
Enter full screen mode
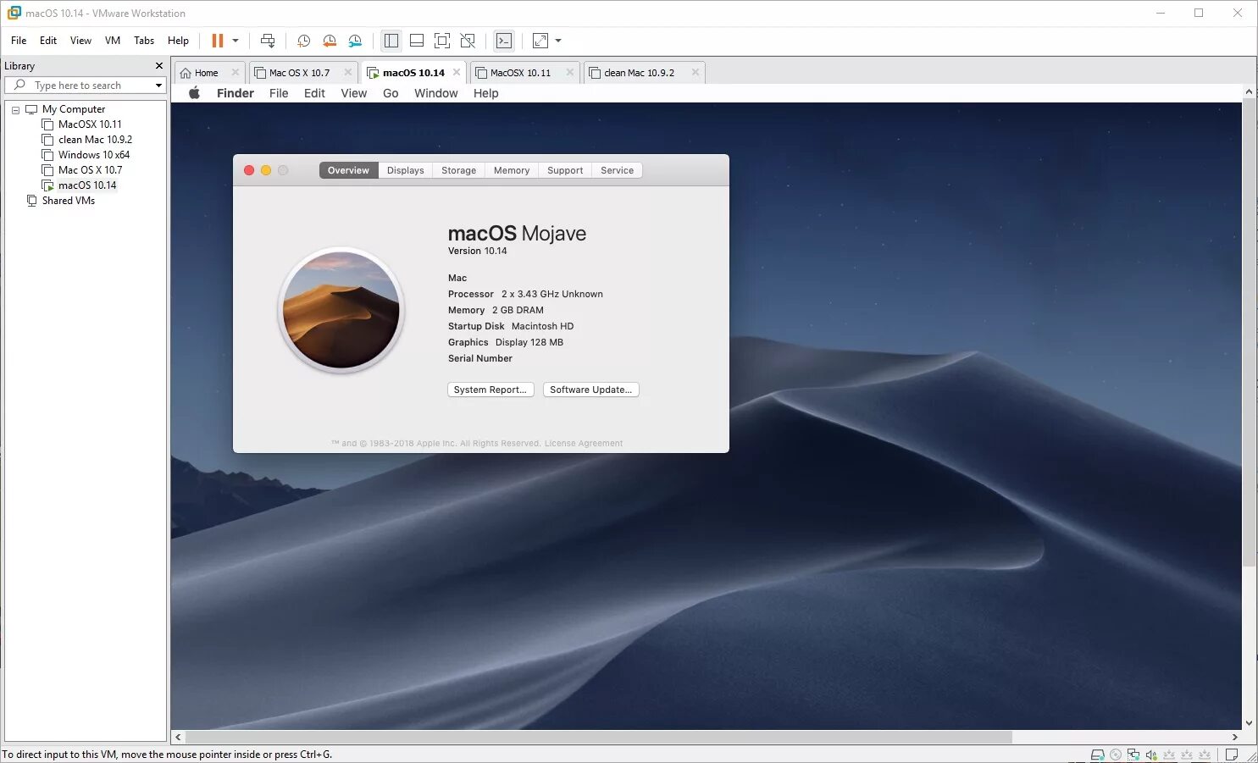point(442,41)
